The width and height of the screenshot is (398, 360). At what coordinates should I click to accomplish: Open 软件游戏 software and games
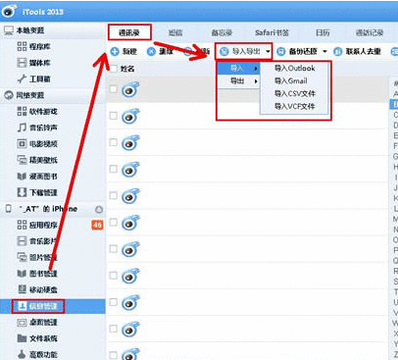(x=37, y=112)
